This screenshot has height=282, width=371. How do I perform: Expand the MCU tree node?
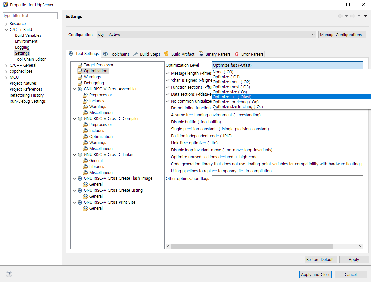[x=6, y=78]
